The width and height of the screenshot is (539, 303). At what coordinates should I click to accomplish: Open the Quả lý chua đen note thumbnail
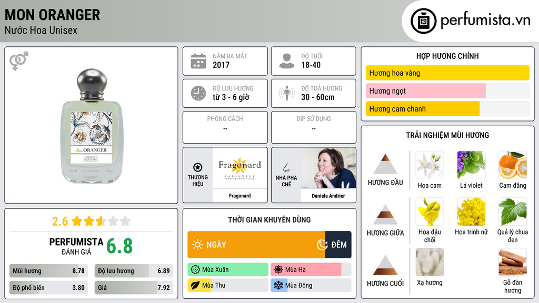[513, 211]
